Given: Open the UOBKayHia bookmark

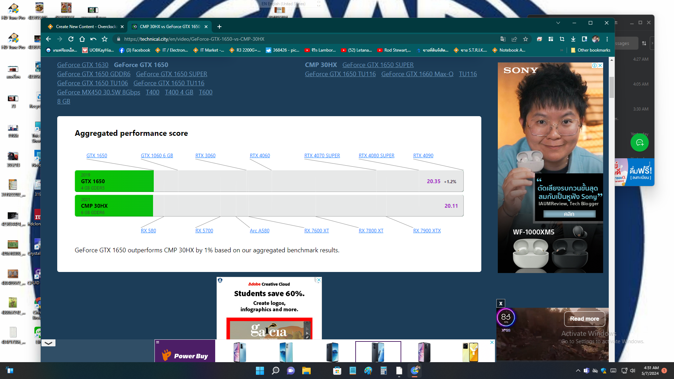Looking at the screenshot, I should point(98,50).
